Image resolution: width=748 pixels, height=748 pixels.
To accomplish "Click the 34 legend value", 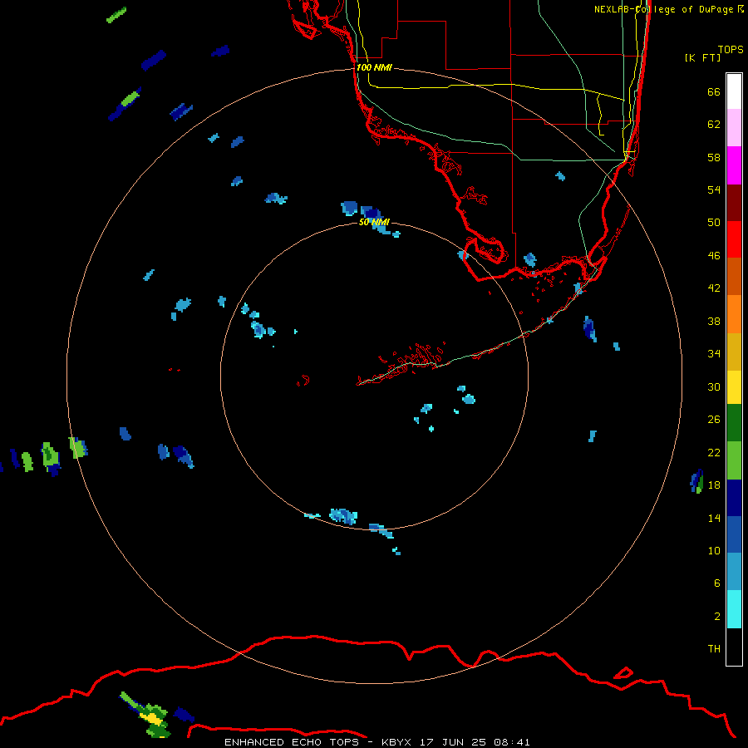I will pyautogui.click(x=714, y=353).
